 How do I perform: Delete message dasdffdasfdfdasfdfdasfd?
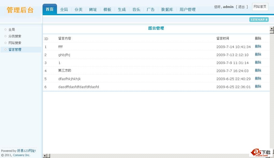258,86
